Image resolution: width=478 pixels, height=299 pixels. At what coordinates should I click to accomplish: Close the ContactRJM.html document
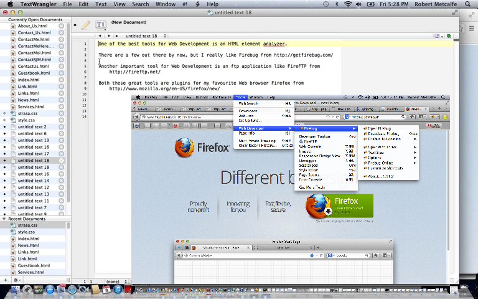[61, 60]
